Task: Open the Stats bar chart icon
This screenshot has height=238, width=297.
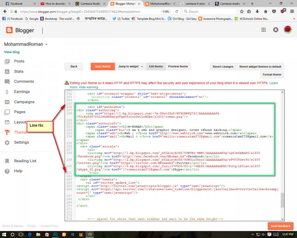Action: coord(7,71)
